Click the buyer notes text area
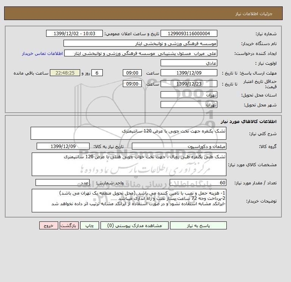The image size is (291, 282). tap(129, 201)
